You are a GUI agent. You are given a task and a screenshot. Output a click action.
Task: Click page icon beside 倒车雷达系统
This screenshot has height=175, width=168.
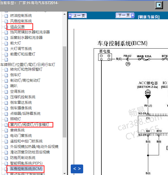click(6, 103)
